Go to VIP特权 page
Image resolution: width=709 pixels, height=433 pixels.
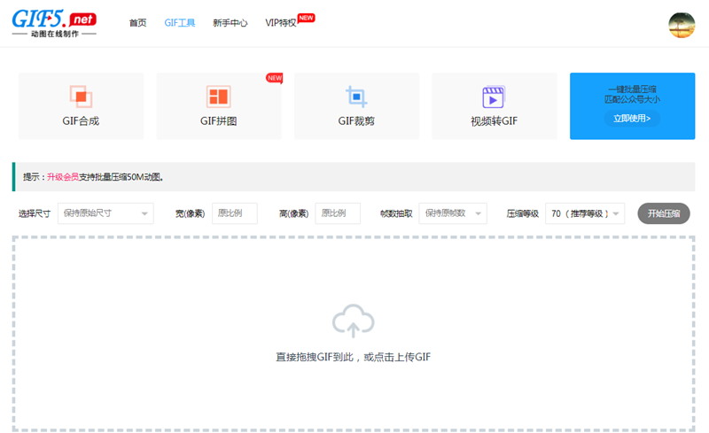click(280, 23)
